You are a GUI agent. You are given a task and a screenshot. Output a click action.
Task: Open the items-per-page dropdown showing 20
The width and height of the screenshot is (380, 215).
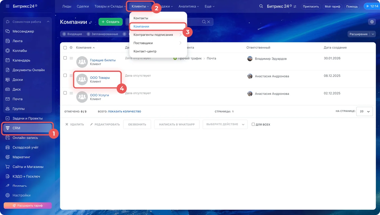point(364,111)
